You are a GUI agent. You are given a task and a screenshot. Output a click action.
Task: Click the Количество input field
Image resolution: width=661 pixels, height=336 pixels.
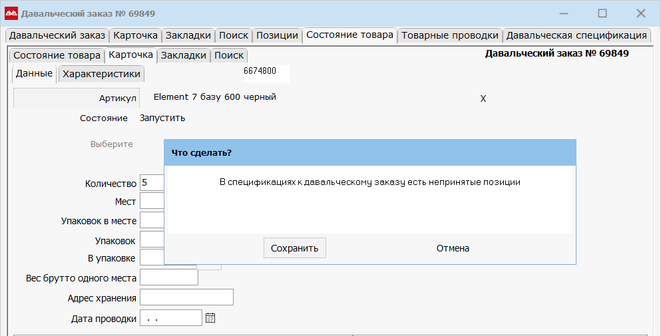tap(152, 184)
